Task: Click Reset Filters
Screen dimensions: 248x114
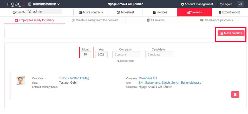Action: pos(125,61)
